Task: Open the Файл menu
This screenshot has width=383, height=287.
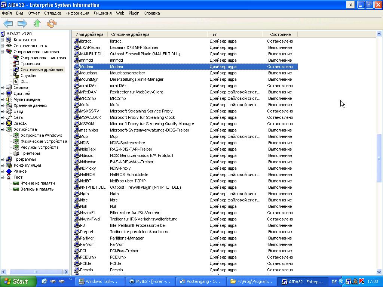Action: [7, 13]
